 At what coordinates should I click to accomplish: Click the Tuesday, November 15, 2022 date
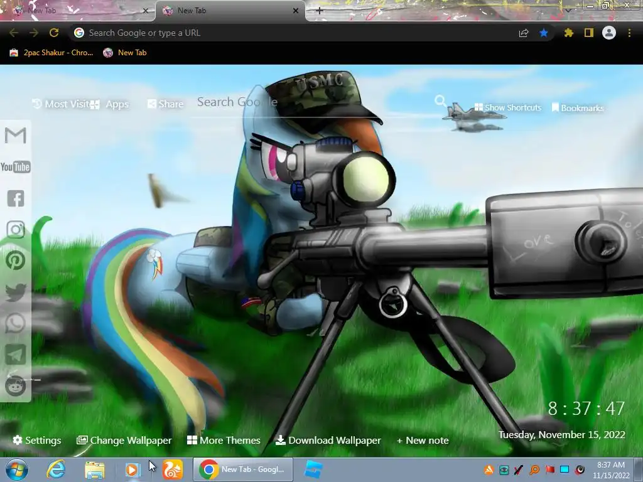[562, 434]
